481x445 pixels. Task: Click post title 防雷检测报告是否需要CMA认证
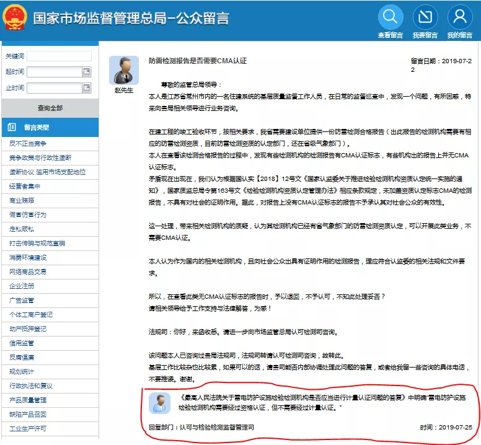click(x=198, y=61)
